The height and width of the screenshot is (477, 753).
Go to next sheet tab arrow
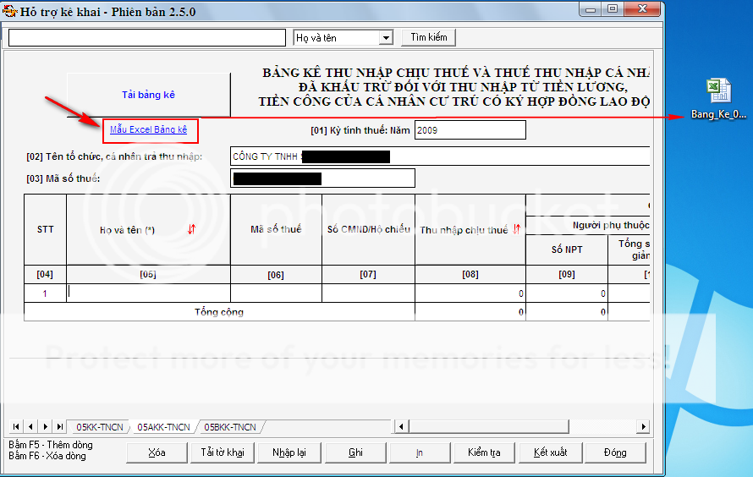click(x=46, y=427)
